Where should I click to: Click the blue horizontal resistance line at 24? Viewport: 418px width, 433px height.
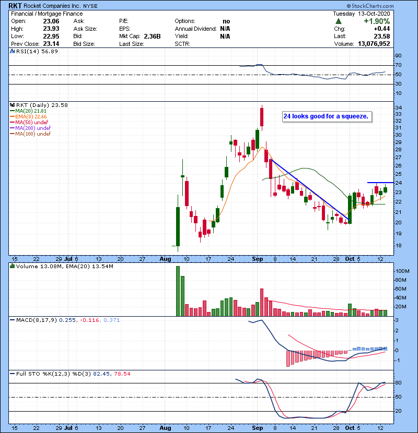pyautogui.click(x=380, y=183)
